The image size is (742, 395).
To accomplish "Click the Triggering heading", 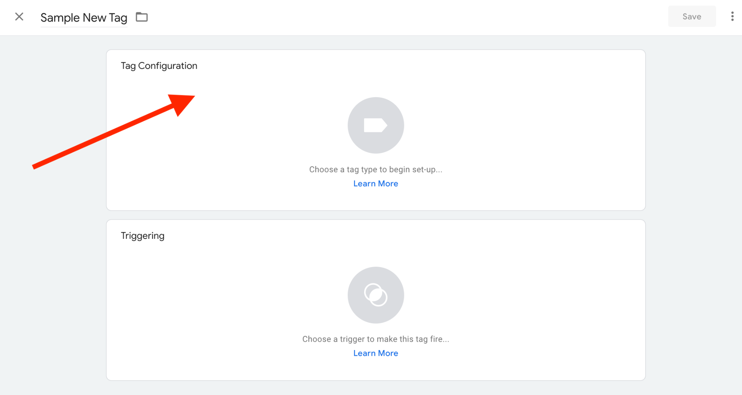I will (x=142, y=236).
